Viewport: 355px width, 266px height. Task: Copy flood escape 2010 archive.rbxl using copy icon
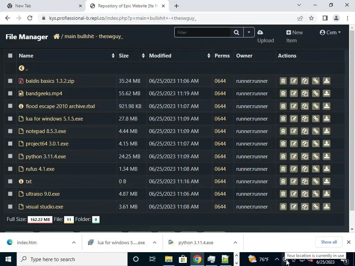coord(305,106)
